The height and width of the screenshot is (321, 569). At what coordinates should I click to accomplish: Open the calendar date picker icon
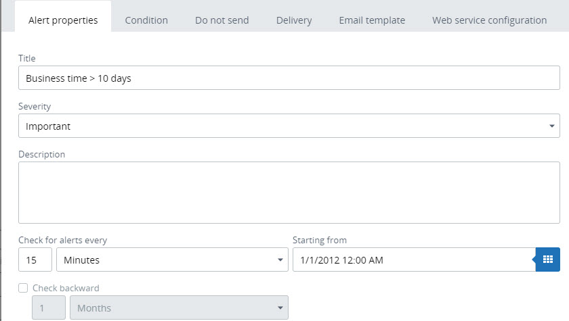[x=547, y=260]
